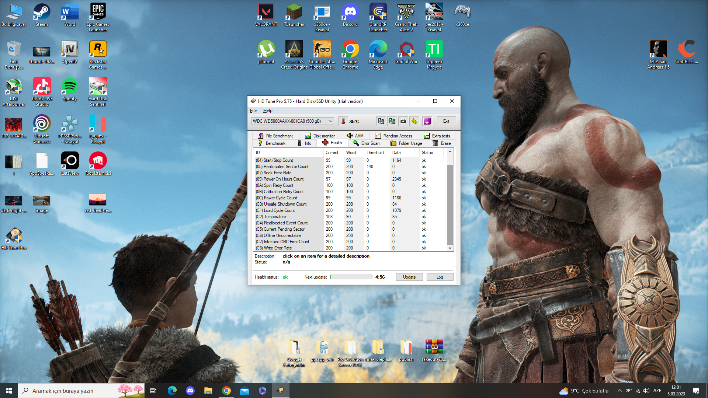Screen dimensions: 708x398
Task: Click the camera save screenshot icon
Action: [x=403, y=121]
